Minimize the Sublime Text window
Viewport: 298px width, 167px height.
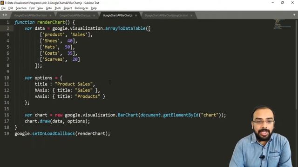[x=273, y=3]
